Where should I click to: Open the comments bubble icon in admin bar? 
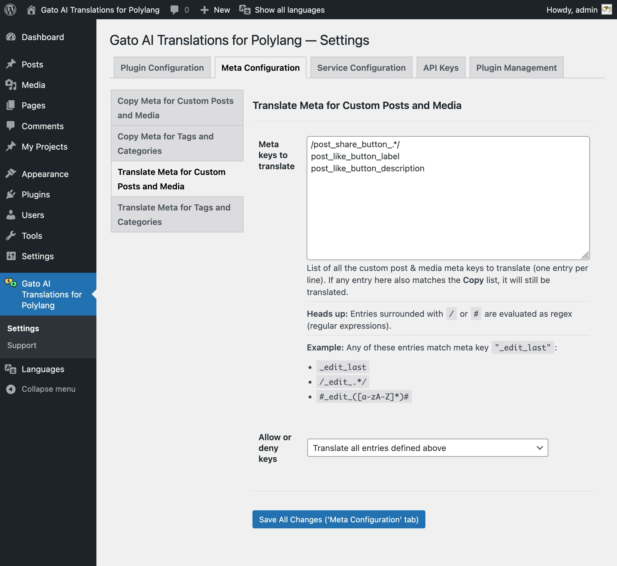174,10
